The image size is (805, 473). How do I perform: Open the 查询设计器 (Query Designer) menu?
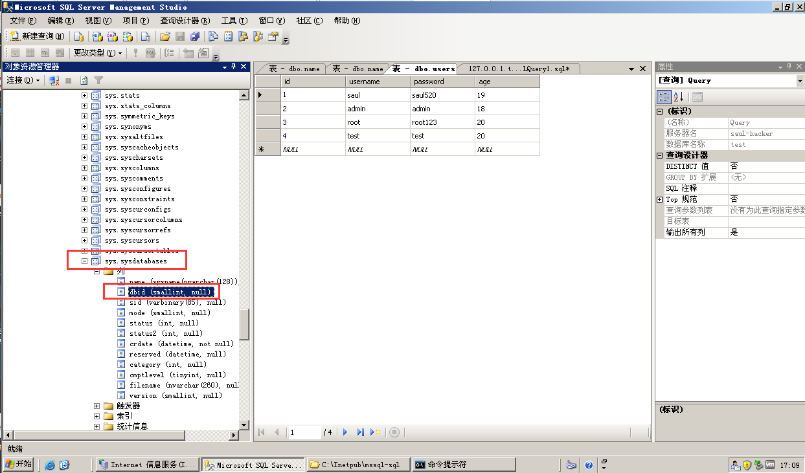tap(185, 21)
